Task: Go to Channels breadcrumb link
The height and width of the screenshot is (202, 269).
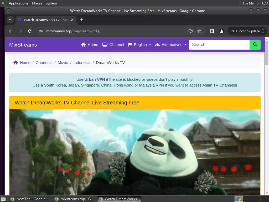Action: [x=44, y=63]
